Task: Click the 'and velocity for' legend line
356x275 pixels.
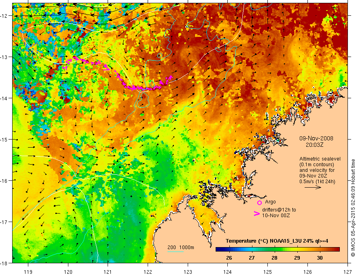Action: pyautogui.click(x=317, y=170)
